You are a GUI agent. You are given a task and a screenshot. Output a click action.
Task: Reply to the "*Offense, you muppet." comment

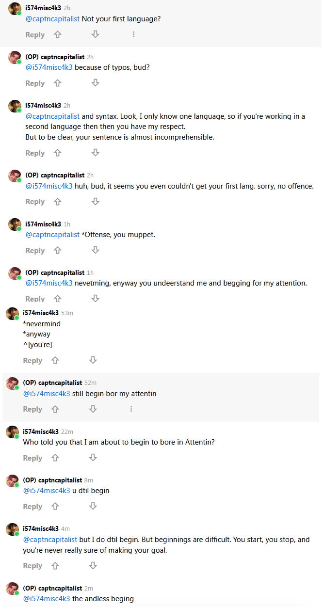pos(35,251)
